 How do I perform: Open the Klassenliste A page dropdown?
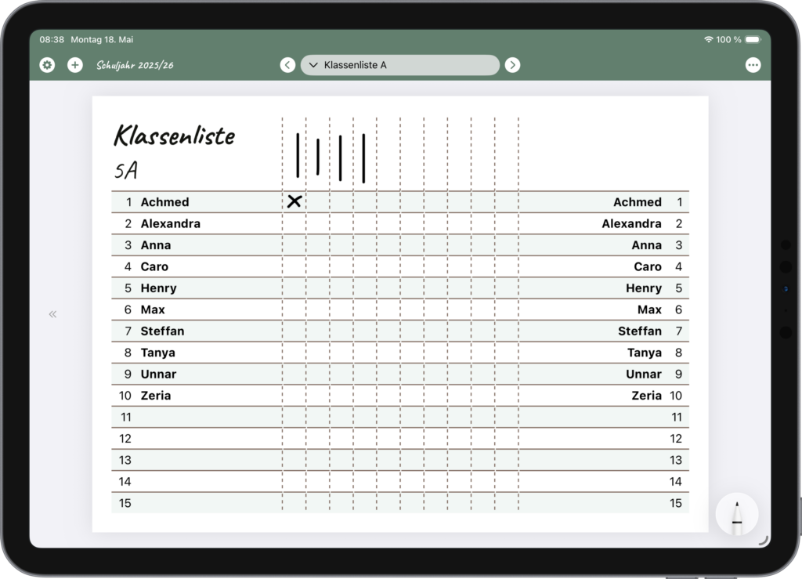point(400,65)
